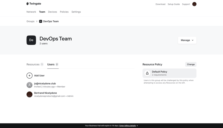
Task: Click the Download link
Action: tap(161, 4)
